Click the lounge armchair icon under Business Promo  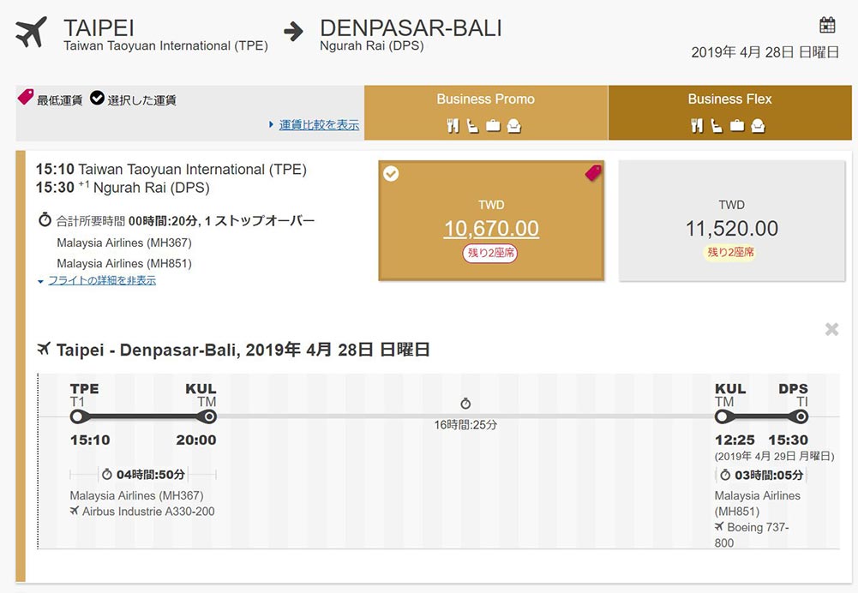[513, 126]
